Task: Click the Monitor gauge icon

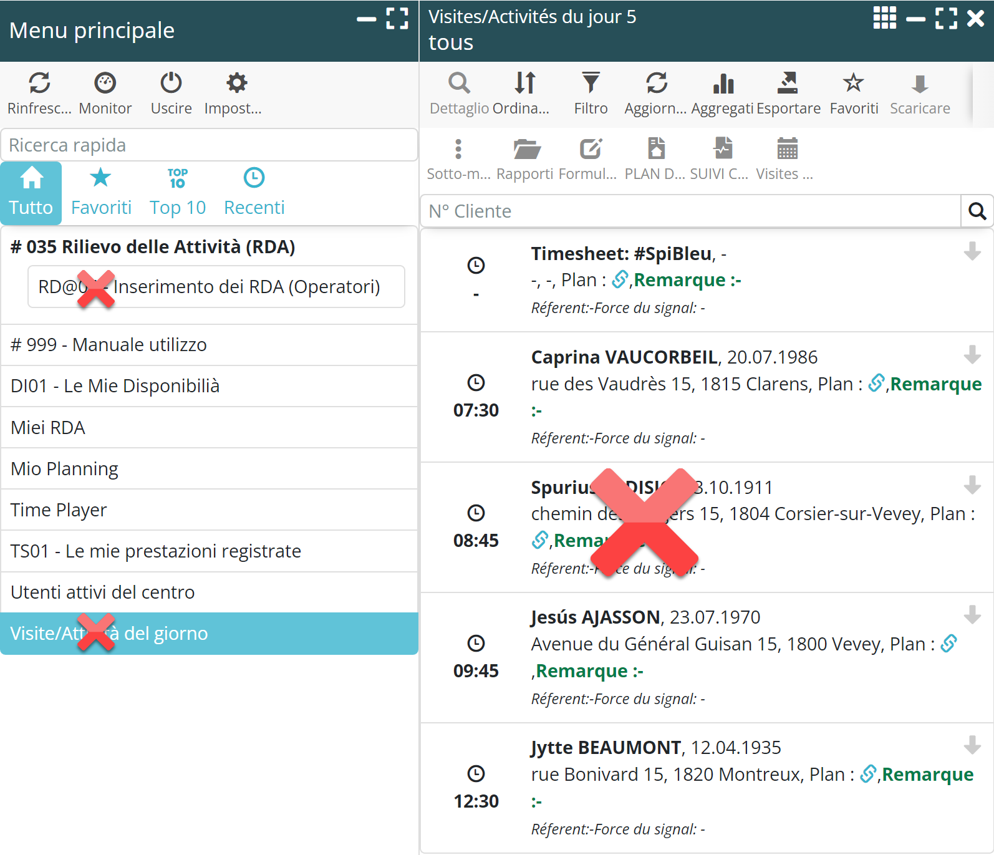Action: coord(105,83)
